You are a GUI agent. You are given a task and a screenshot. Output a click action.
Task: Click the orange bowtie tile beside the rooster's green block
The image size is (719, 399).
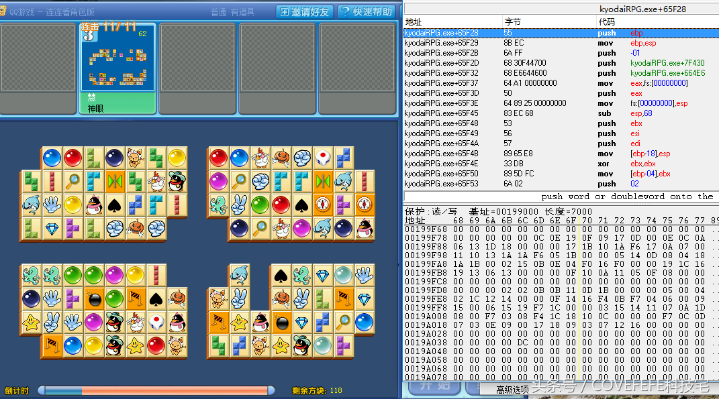coord(115,182)
